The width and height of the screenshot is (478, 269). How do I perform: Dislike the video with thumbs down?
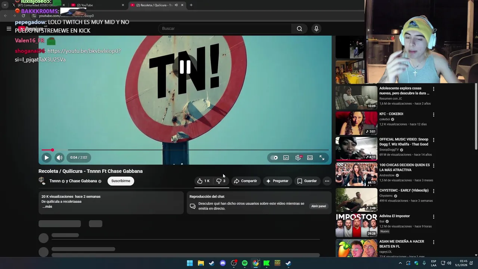pyautogui.click(x=221, y=181)
